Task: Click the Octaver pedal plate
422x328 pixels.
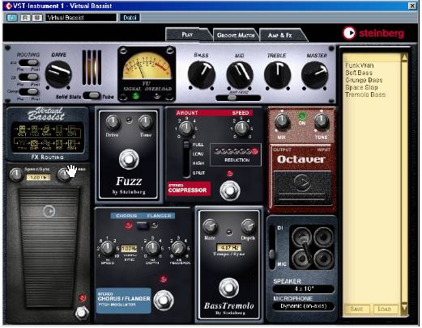Action: coord(302,188)
